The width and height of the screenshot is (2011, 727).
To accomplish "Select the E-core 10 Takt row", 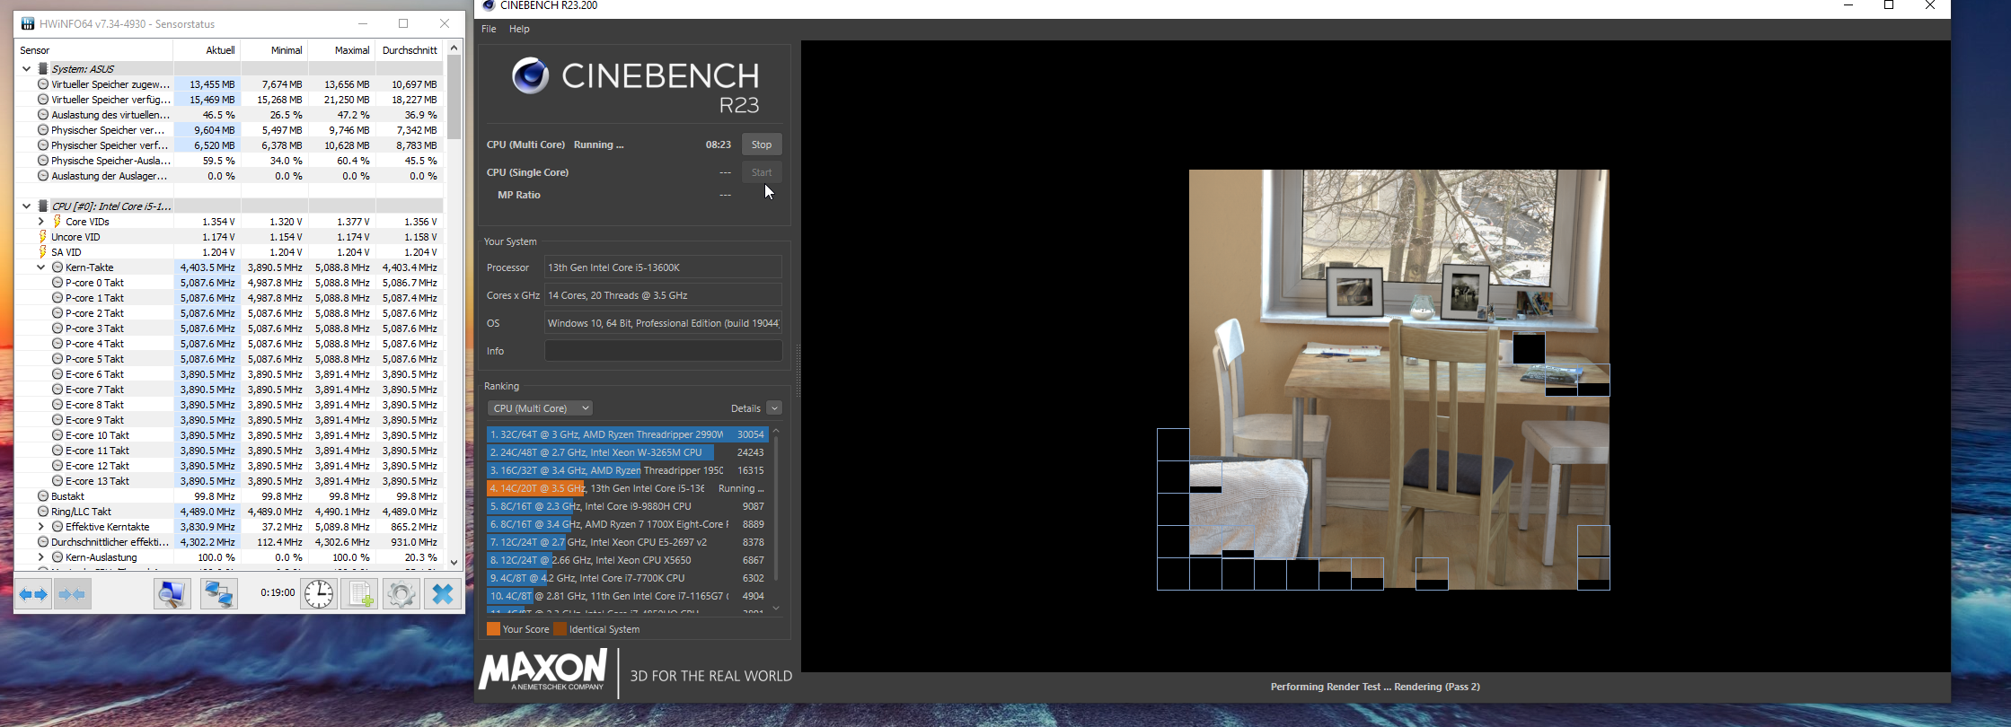I will pos(229,435).
